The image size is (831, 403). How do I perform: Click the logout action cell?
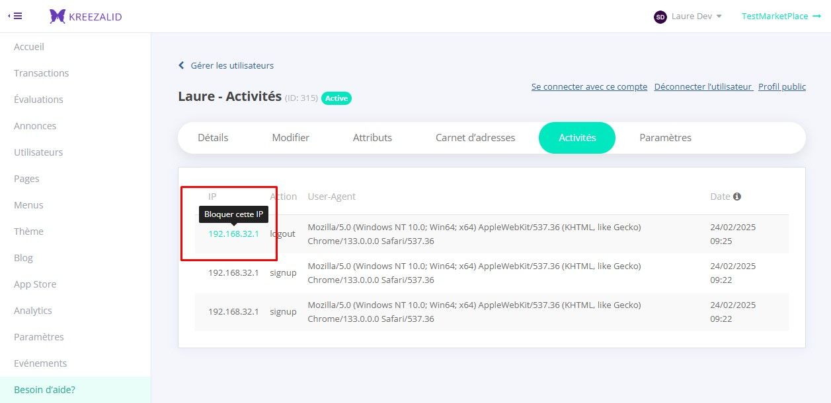283,234
